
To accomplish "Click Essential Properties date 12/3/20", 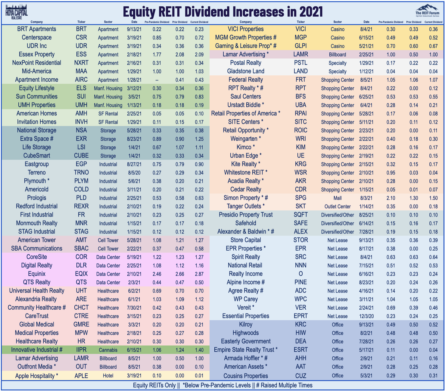I will (x=366, y=316).
